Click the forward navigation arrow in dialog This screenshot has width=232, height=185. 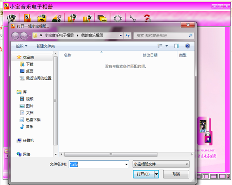(x=24, y=36)
